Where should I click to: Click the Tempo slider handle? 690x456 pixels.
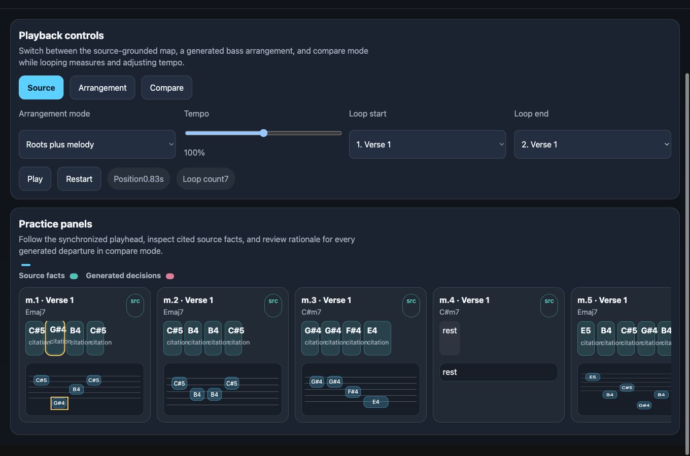263,133
